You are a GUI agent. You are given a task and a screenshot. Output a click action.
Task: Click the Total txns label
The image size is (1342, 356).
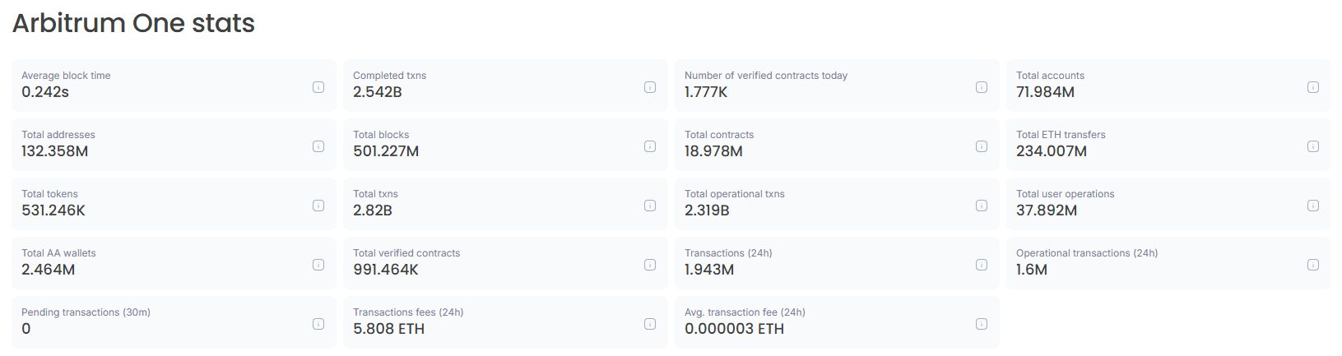[x=375, y=194]
